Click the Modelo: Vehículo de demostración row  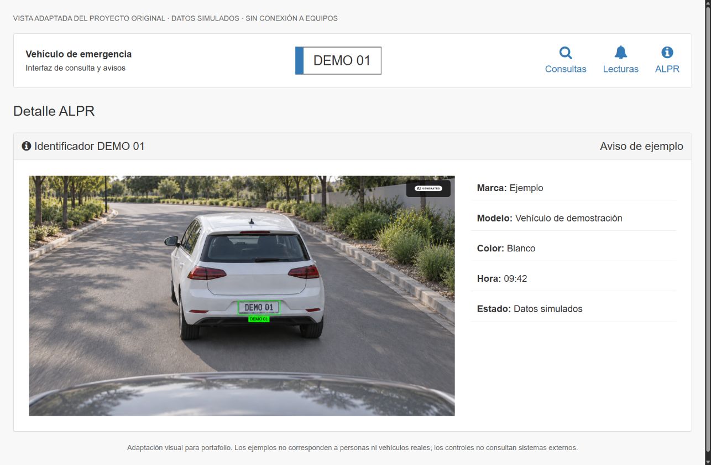point(573,218)
